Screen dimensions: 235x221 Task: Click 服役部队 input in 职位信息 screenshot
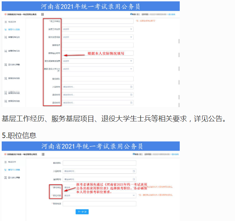pos(99,163)
